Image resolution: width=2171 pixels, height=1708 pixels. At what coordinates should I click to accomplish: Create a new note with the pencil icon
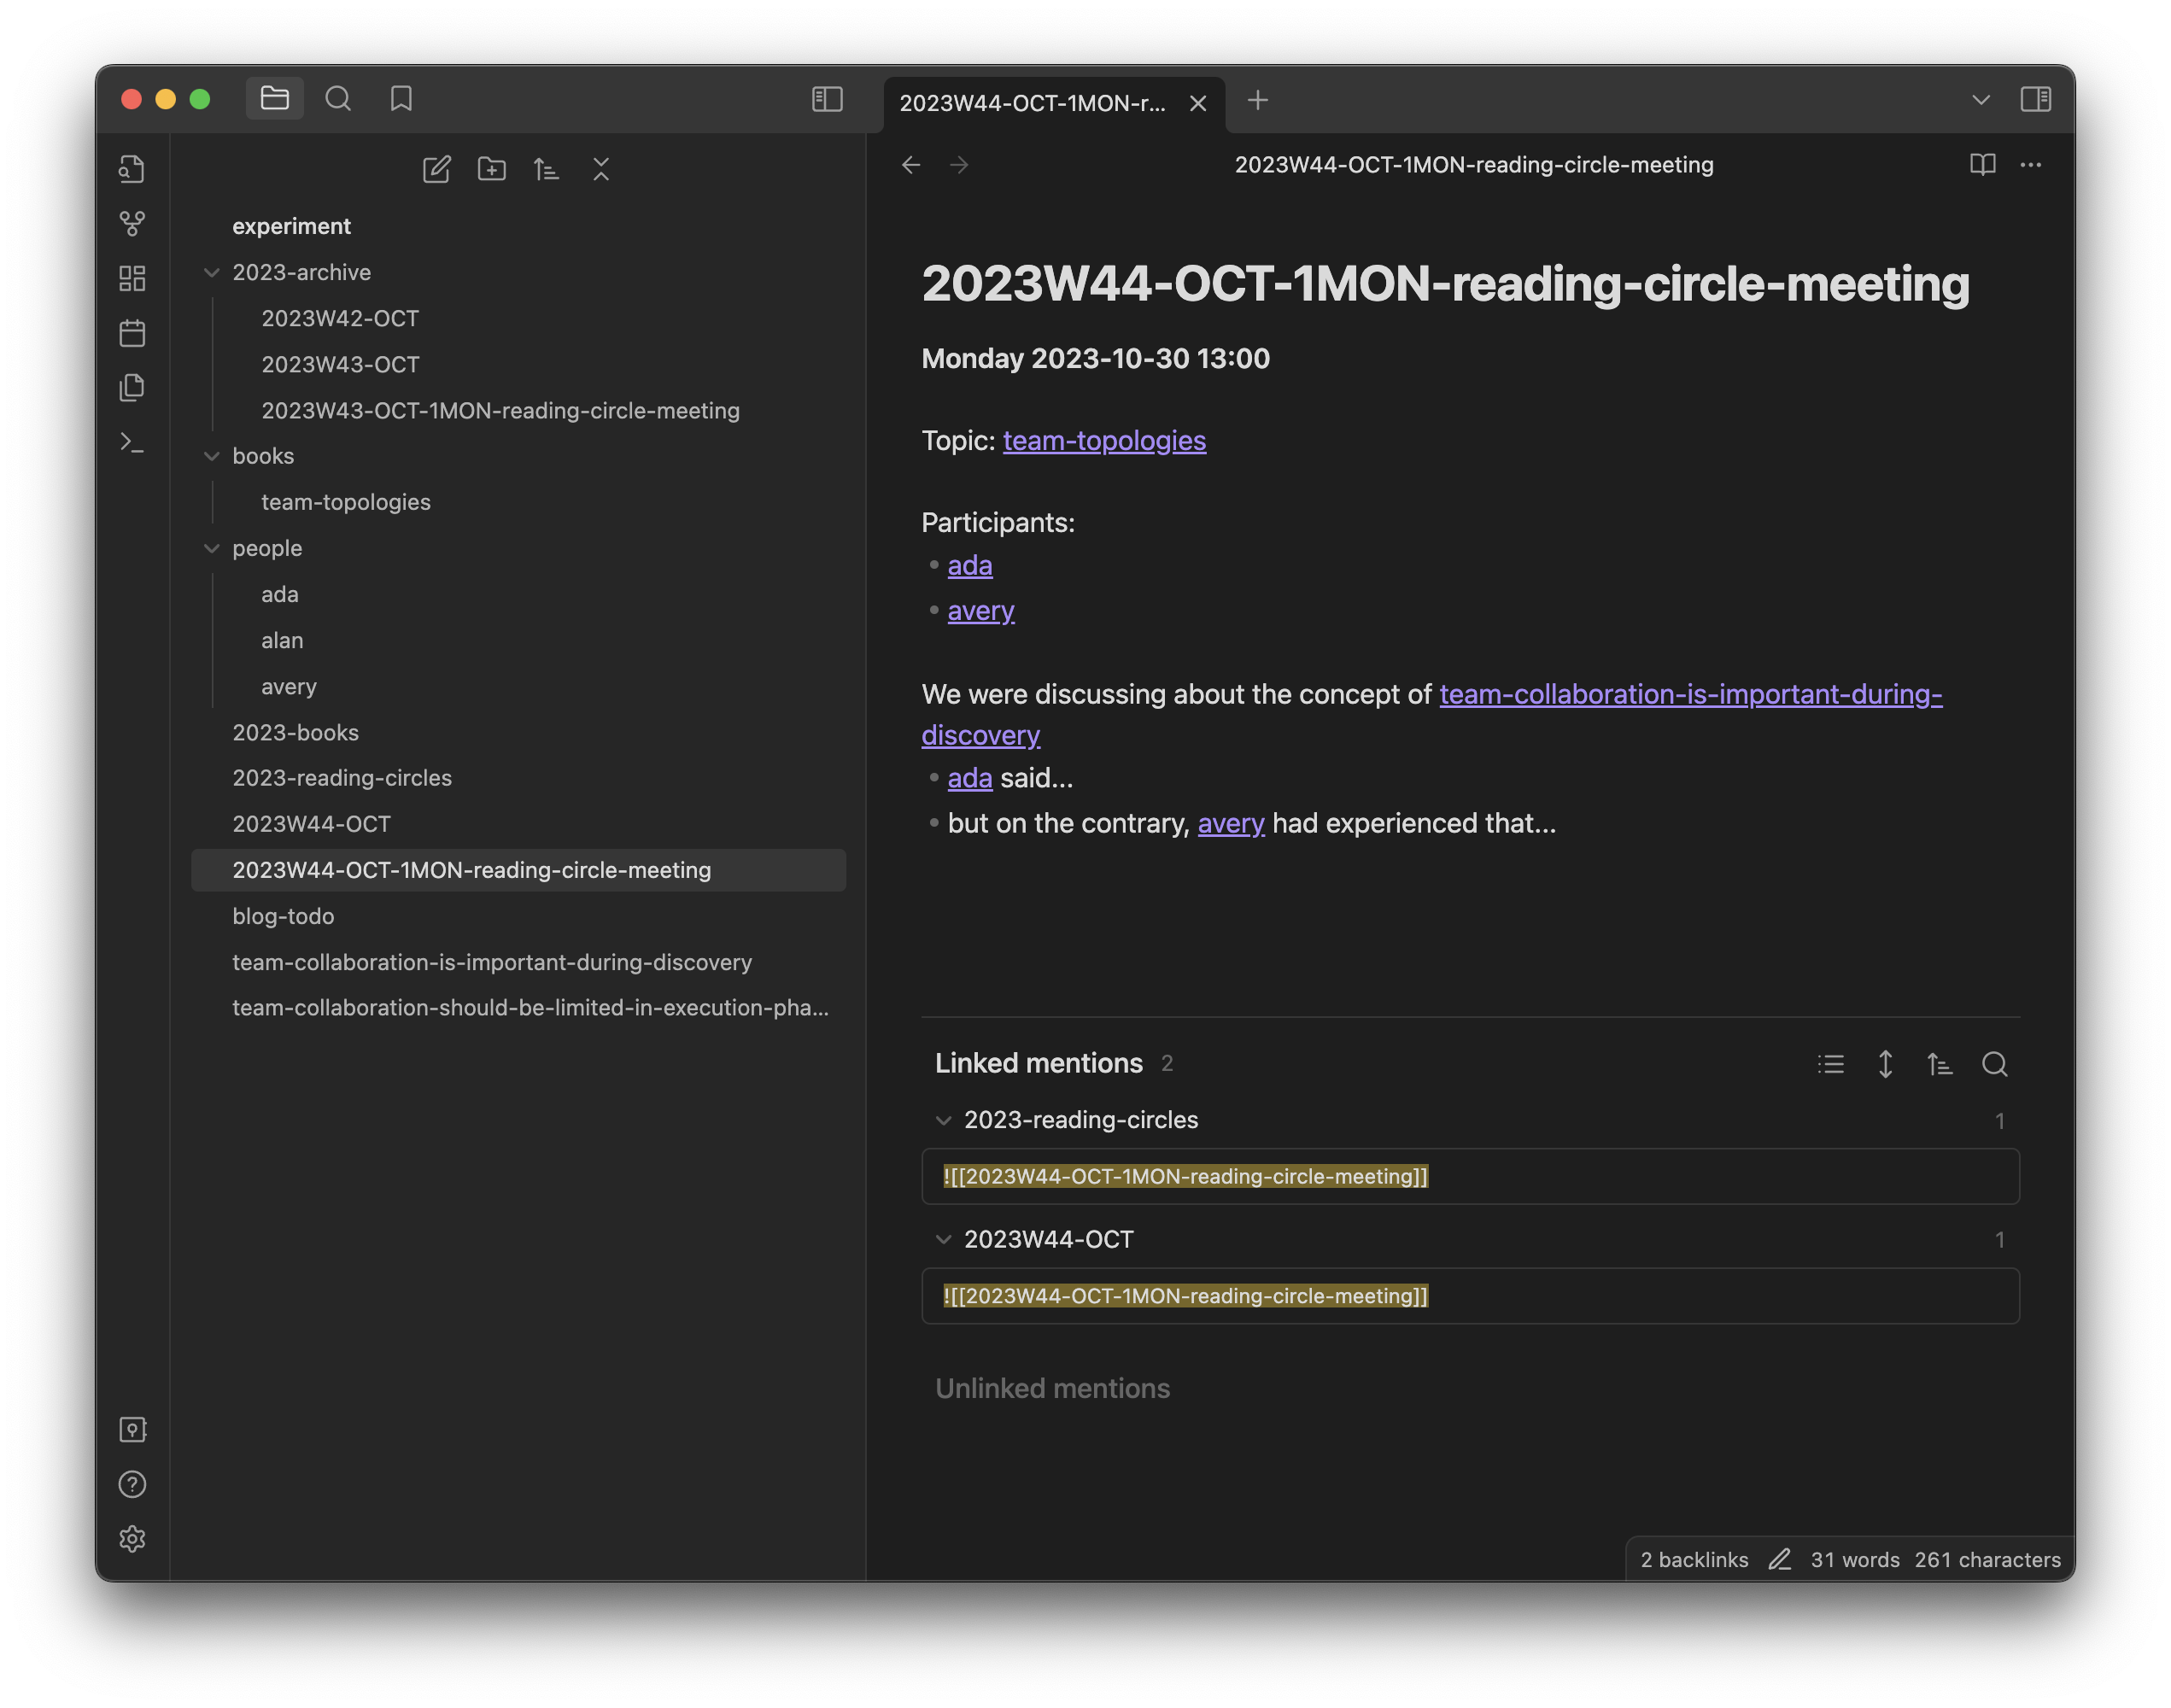pos(437,169)
